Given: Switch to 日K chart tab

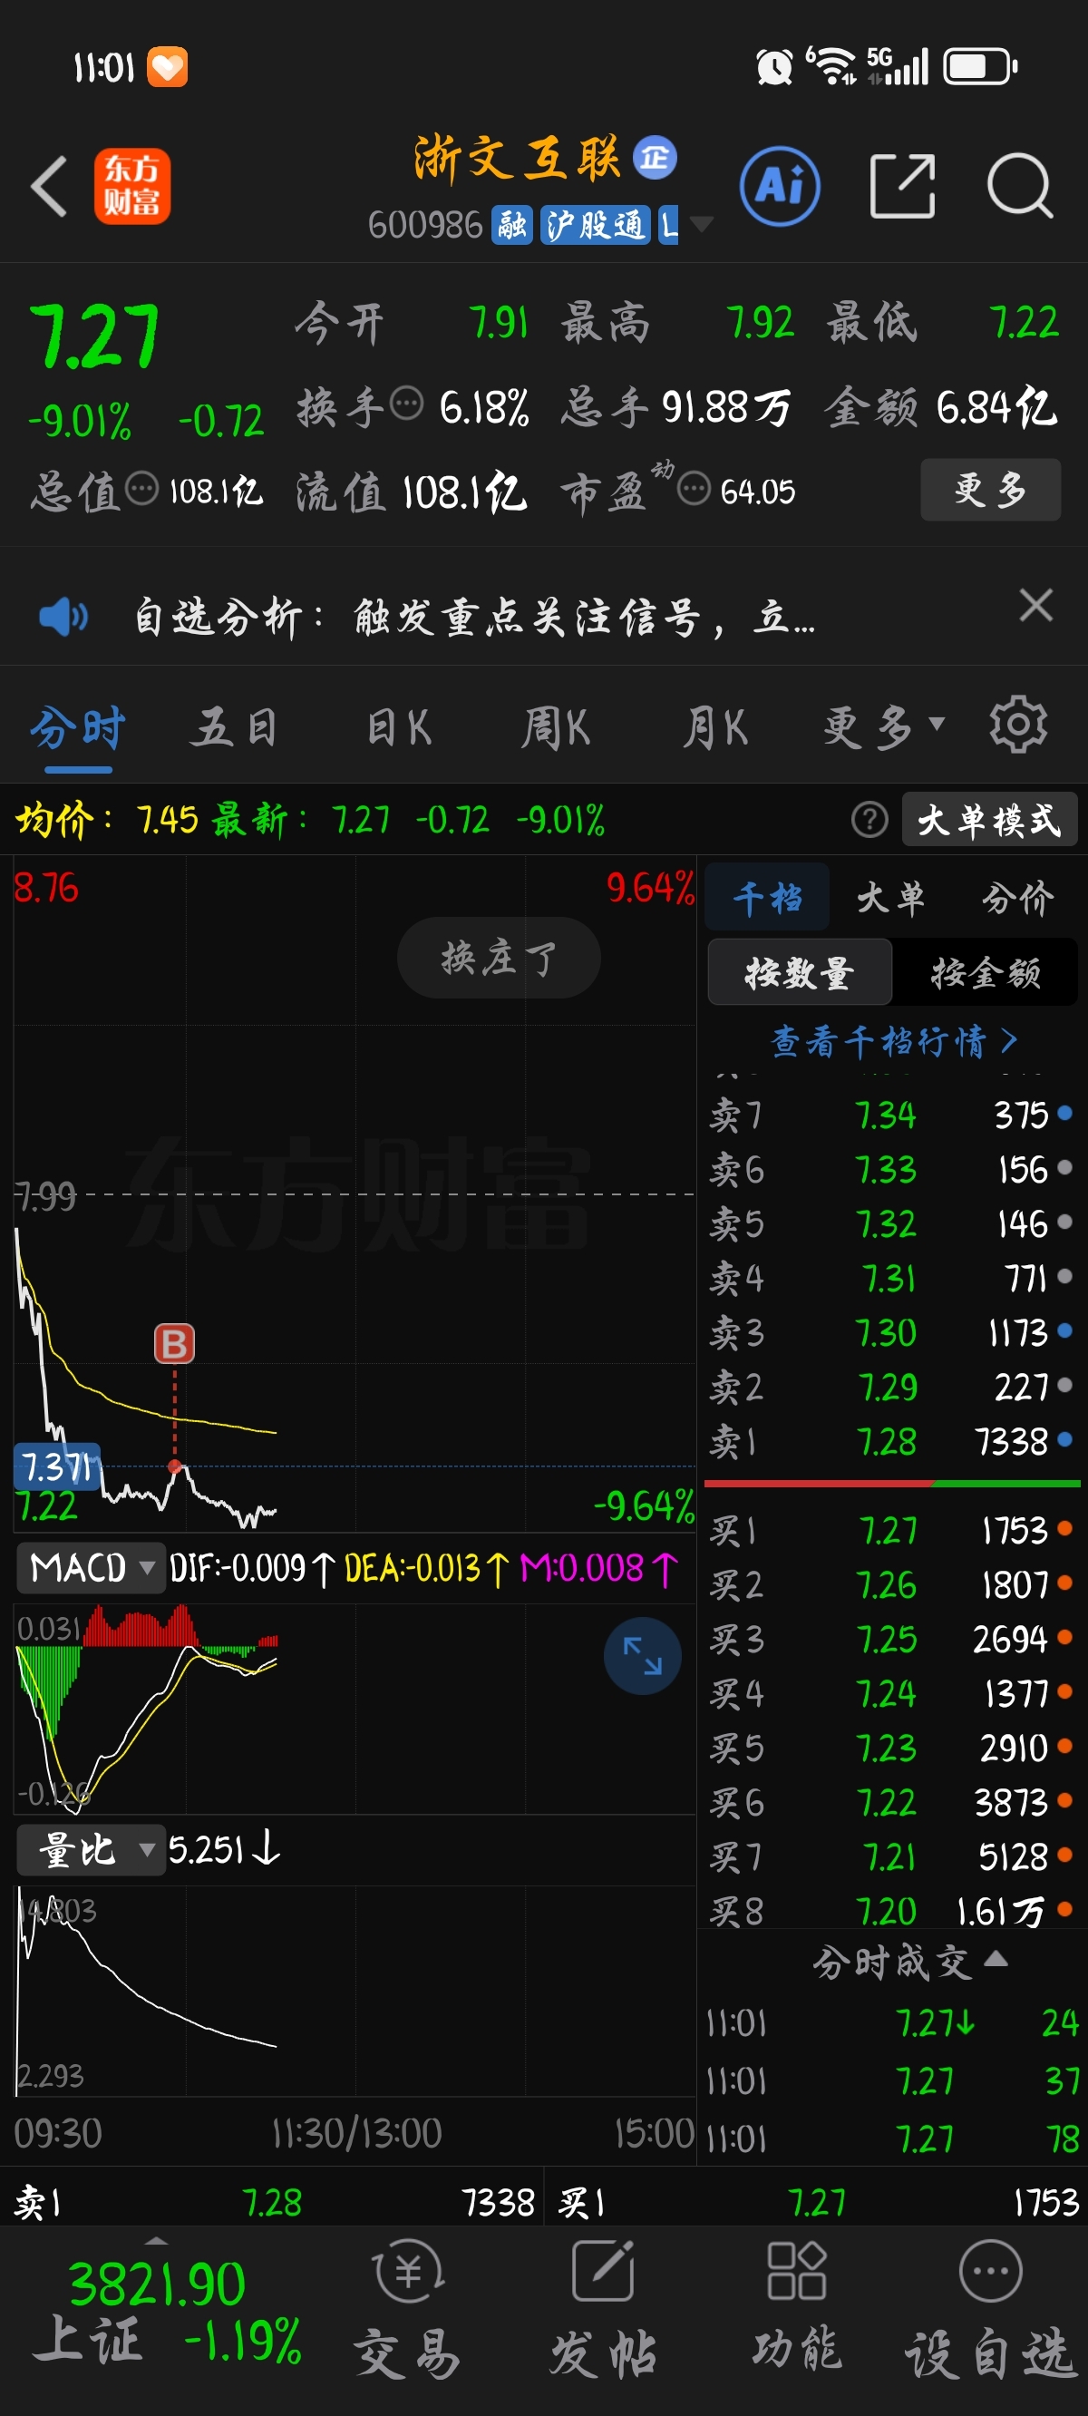Looking at the screenshot, I should point(399,728).
